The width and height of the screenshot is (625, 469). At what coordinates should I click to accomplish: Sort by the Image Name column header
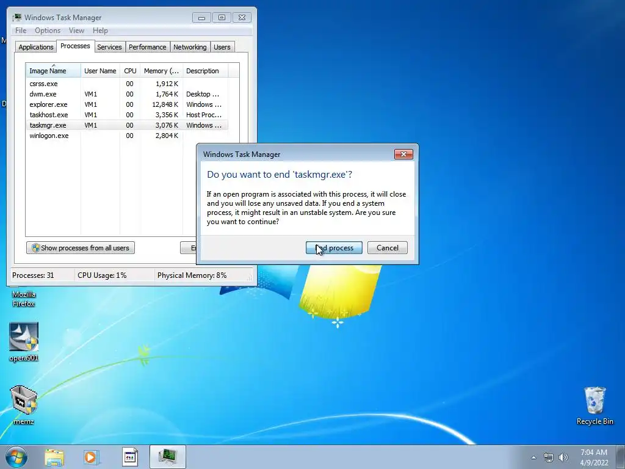54,71
